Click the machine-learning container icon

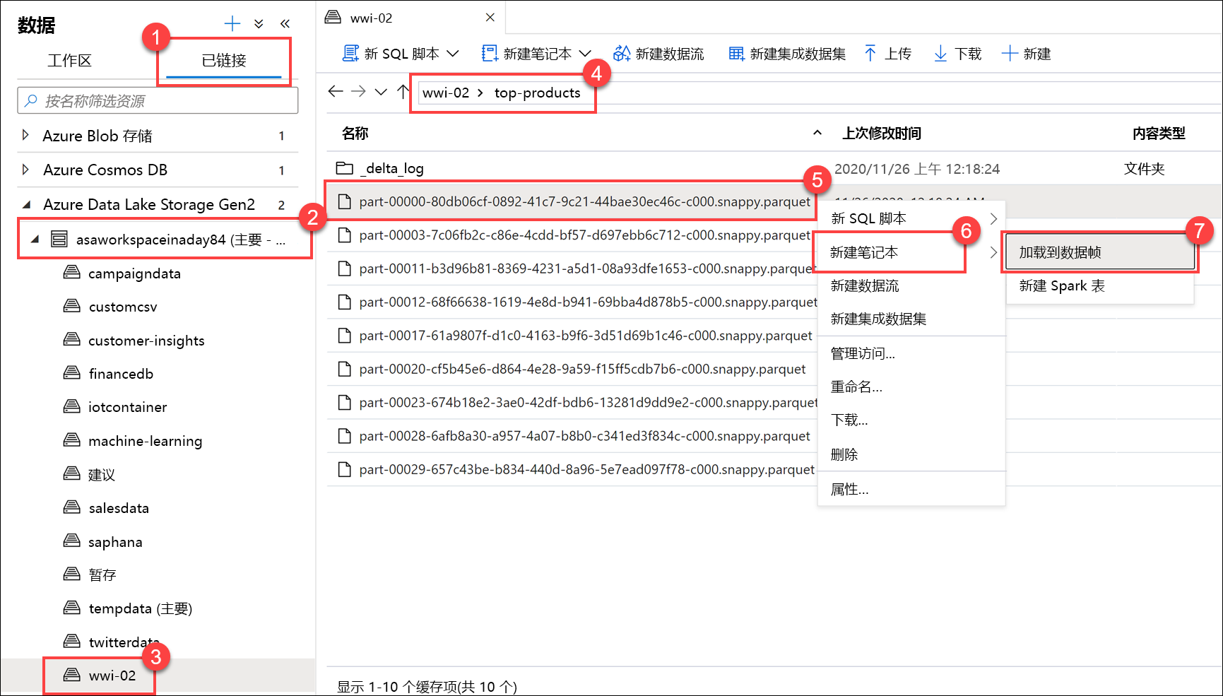tap(72, 440)
